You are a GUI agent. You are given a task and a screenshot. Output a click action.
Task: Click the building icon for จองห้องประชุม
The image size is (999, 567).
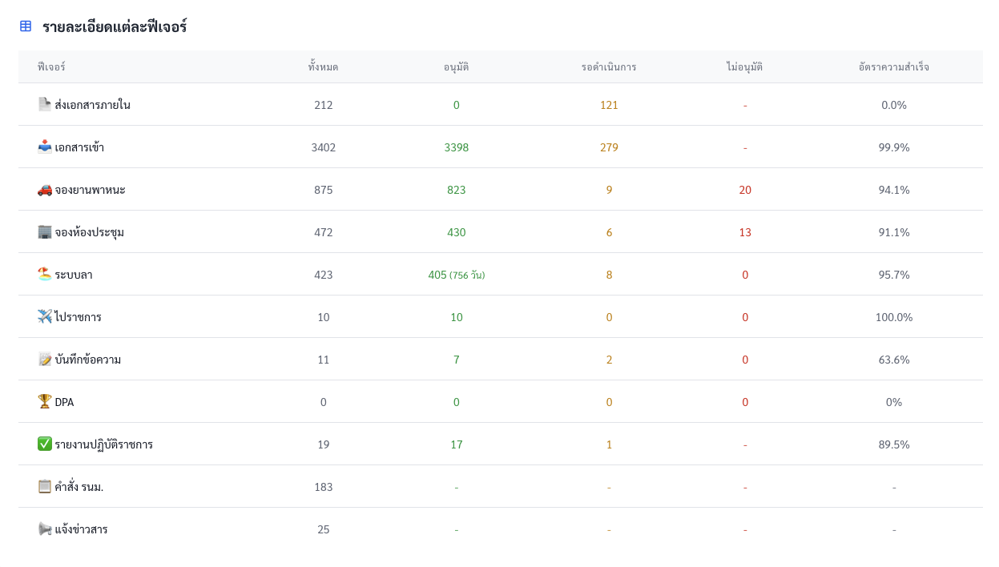coord(45,231)
